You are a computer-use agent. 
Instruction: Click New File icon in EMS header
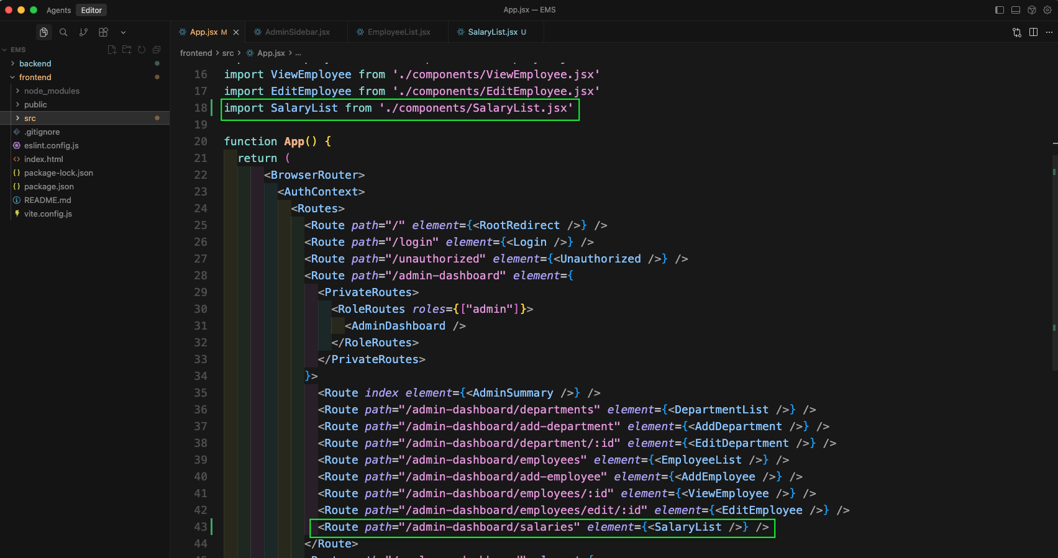tap(112, 50)
